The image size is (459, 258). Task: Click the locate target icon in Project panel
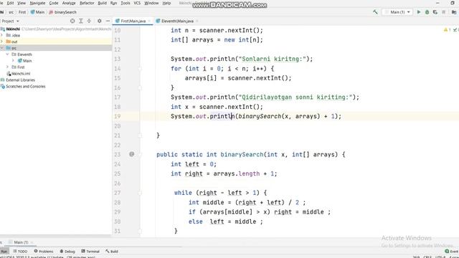pos(72,21)
